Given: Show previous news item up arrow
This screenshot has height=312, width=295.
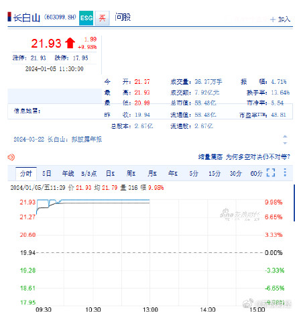Looking at the screenshot, I should point(285,136).
